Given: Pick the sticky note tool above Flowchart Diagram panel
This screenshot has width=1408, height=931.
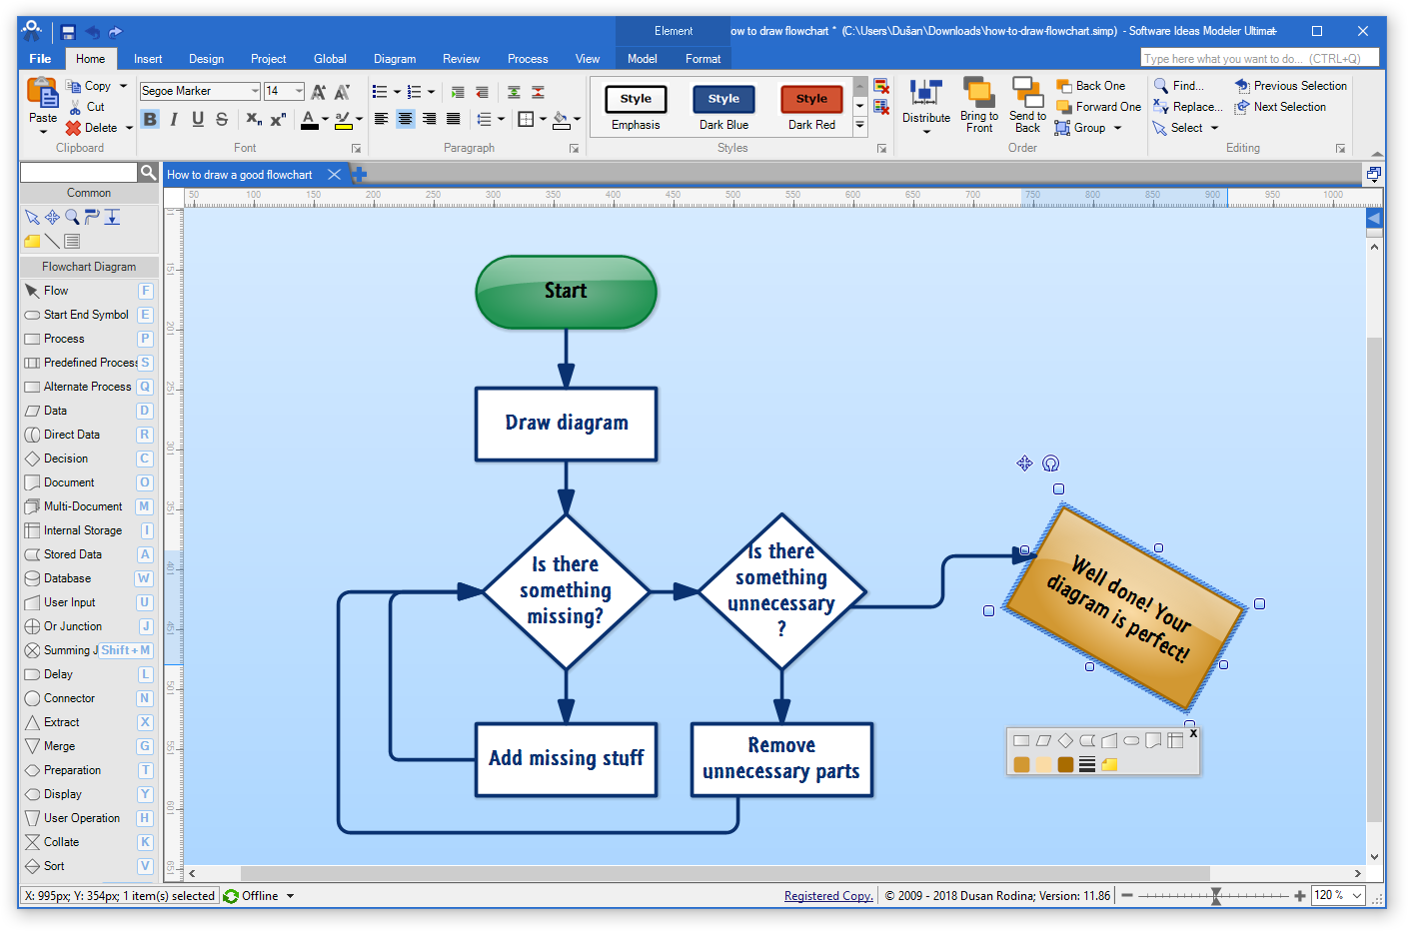Looking at the screenshot, I should pyautogui.click(x=31, y=241).
